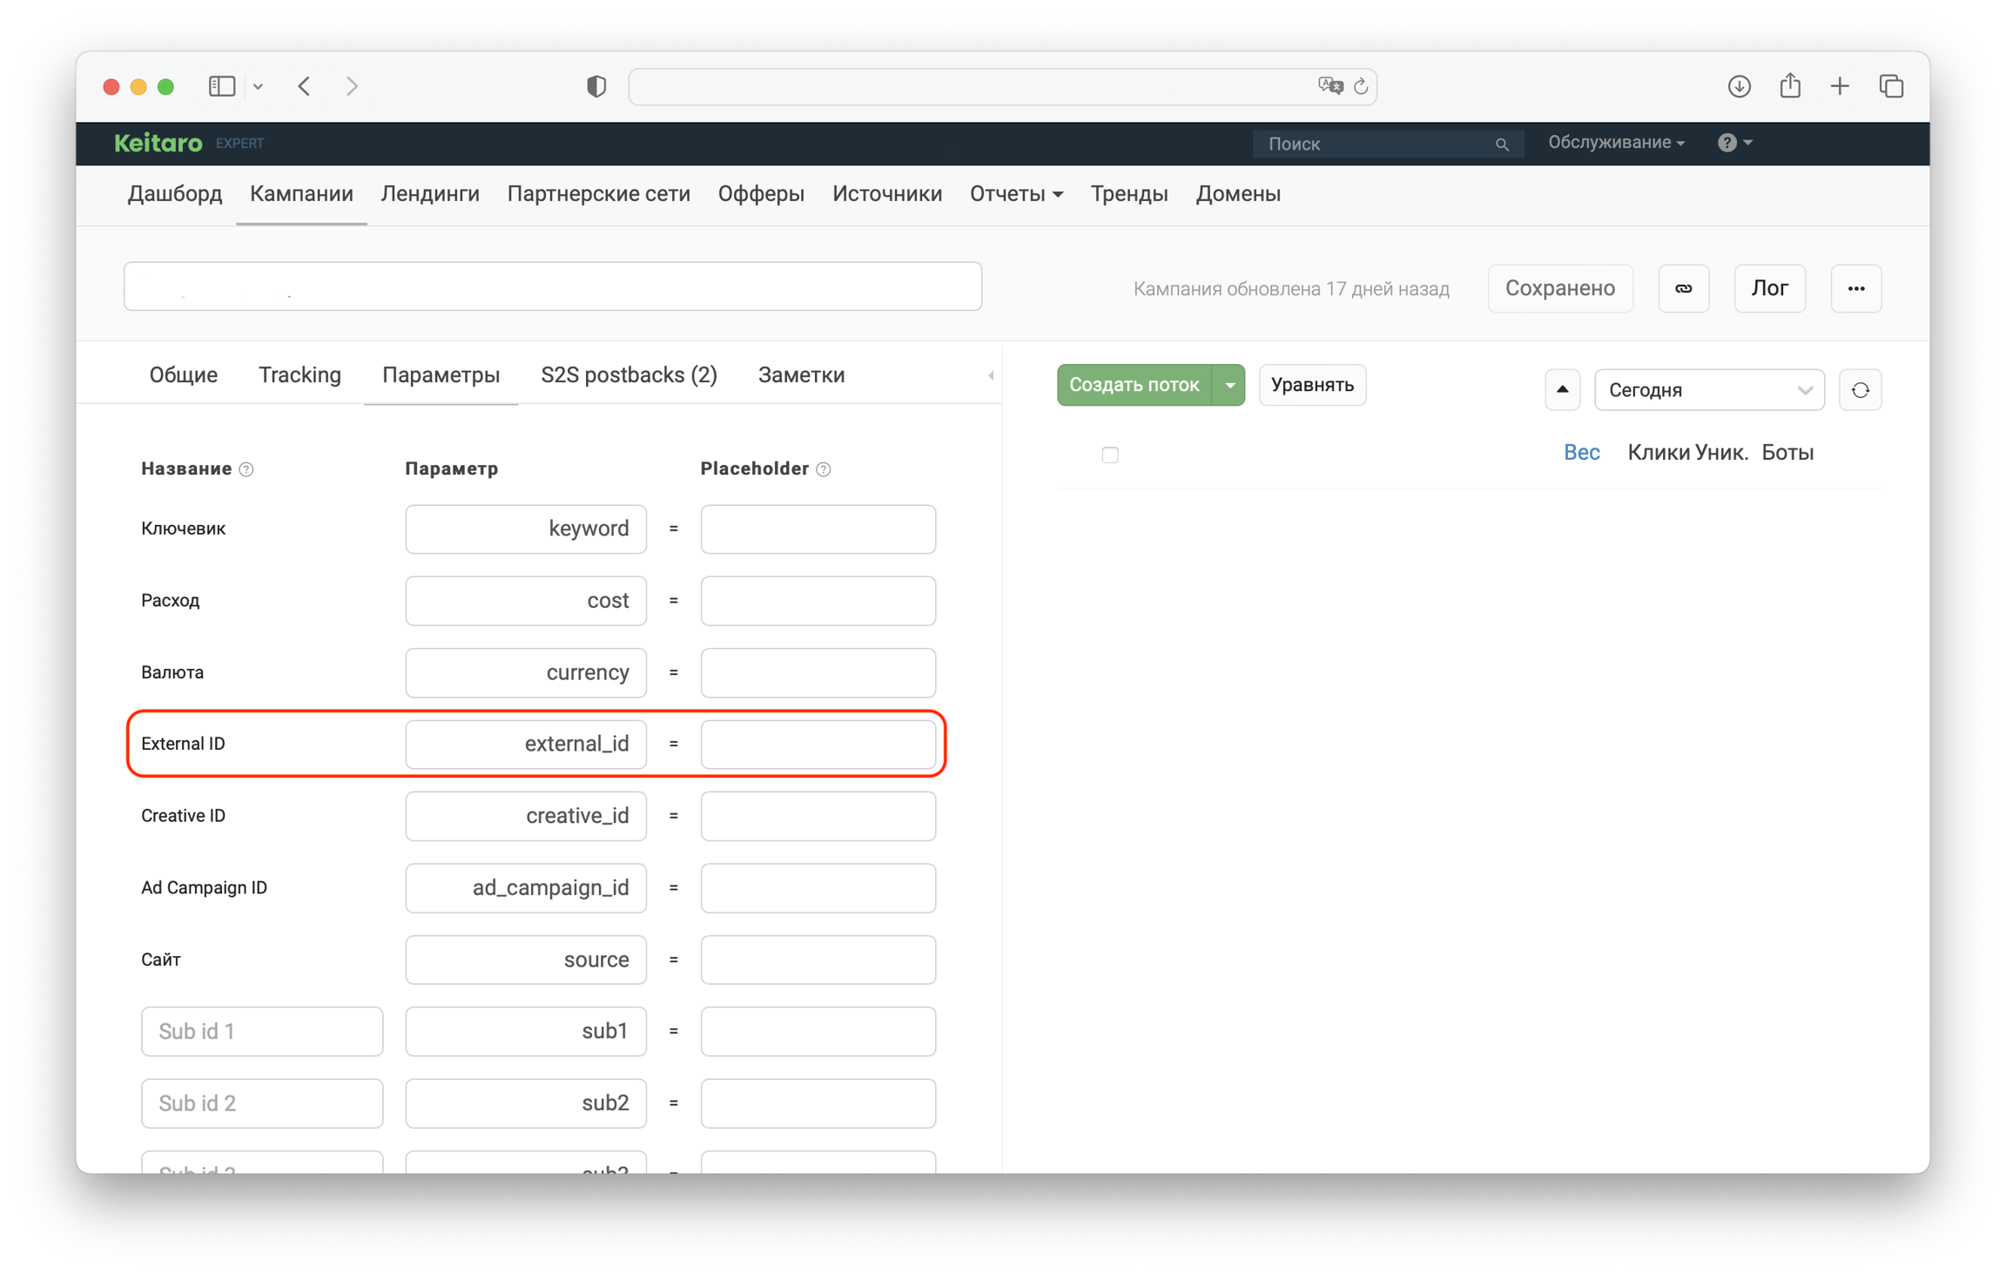Click the external_id placeholder input field
This screenshot has width=2006, height=1274.
point(818,744)
